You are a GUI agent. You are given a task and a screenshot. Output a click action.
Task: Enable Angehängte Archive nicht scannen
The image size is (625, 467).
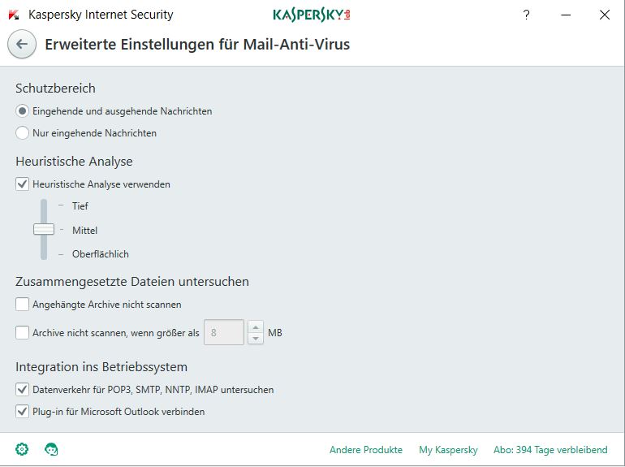(x=23, y=305)
